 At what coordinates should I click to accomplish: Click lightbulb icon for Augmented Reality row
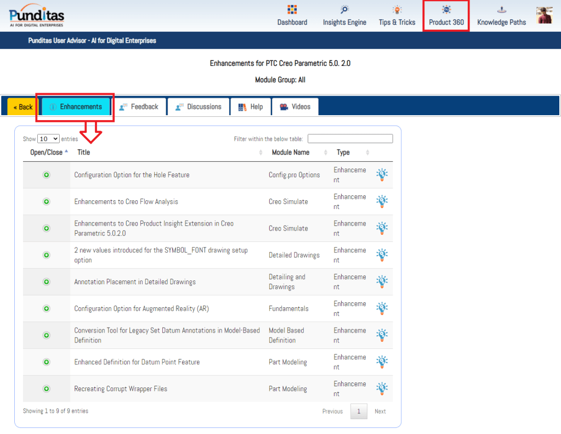click(382, 308)
